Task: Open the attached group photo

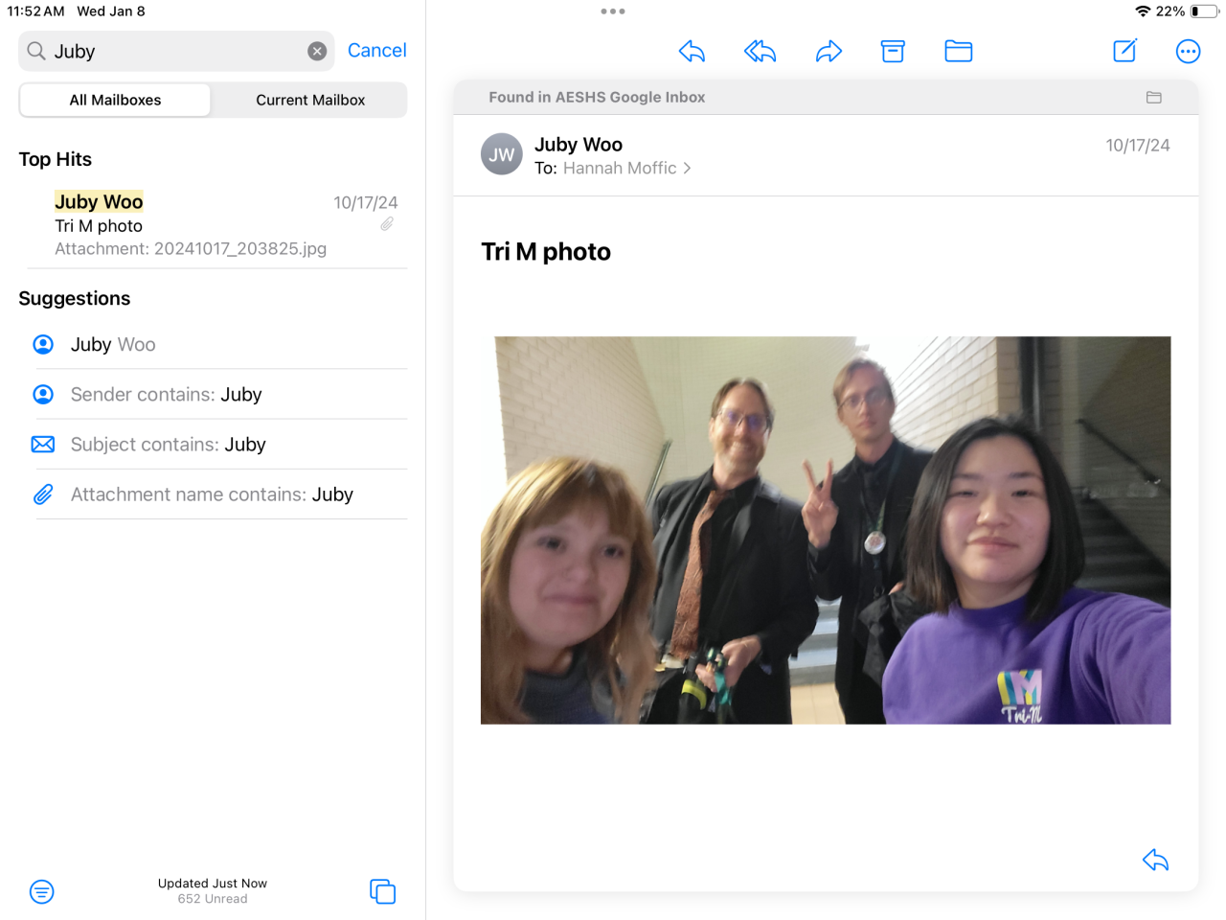Action: pos(826,530)
